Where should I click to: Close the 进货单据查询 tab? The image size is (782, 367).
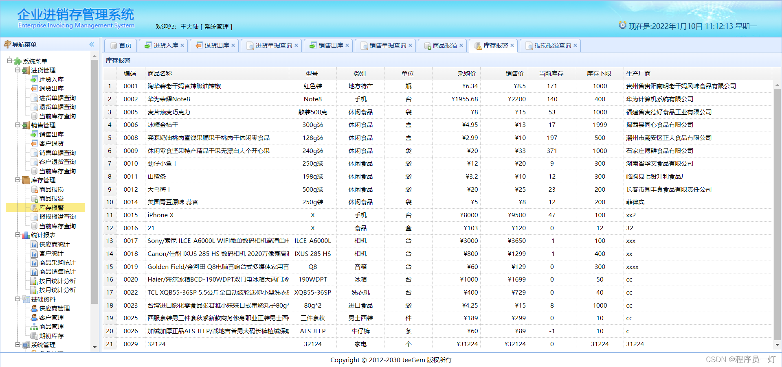click(296, 46)
